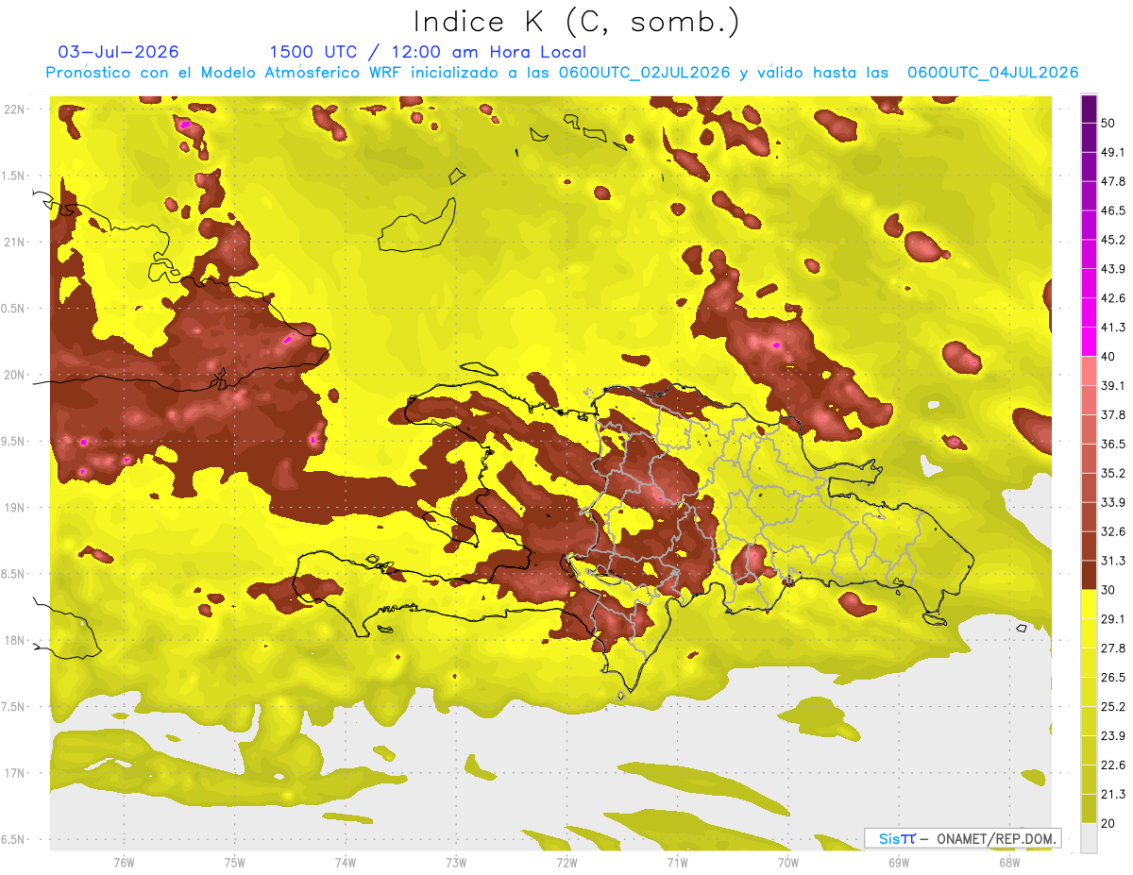The image size is (1133, 875).
Task: Click the colorbar value "26.5"
Action: pos(1113,678)
